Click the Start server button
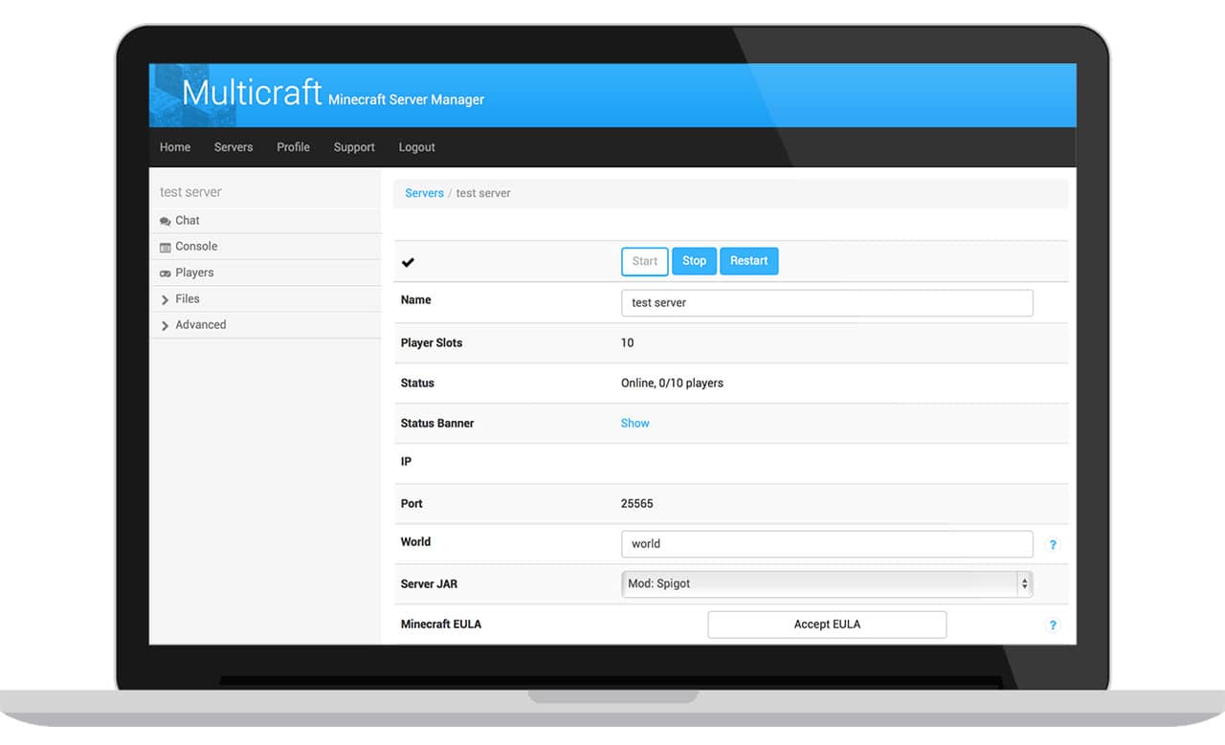The width and height of the screenshot is (1225, 745). click(x=645, y=261)
